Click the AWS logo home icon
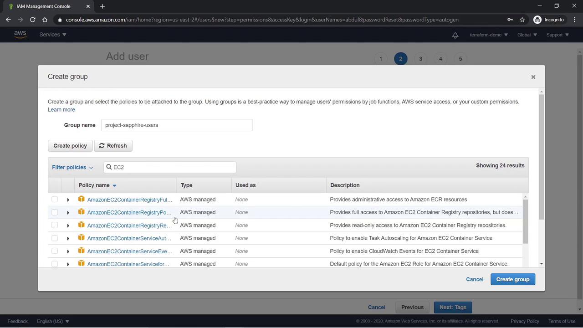This screenshot has height=328, width=583. click(20, 35)
